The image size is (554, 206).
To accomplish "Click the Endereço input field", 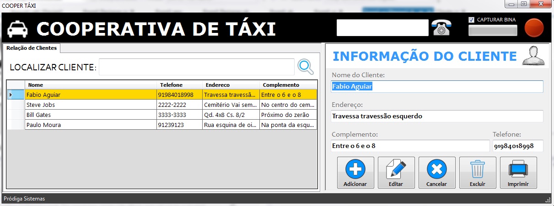I will (437, 116).
